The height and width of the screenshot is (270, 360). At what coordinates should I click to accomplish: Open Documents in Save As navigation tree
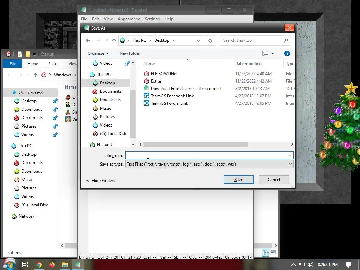click(x=110, y=91)
